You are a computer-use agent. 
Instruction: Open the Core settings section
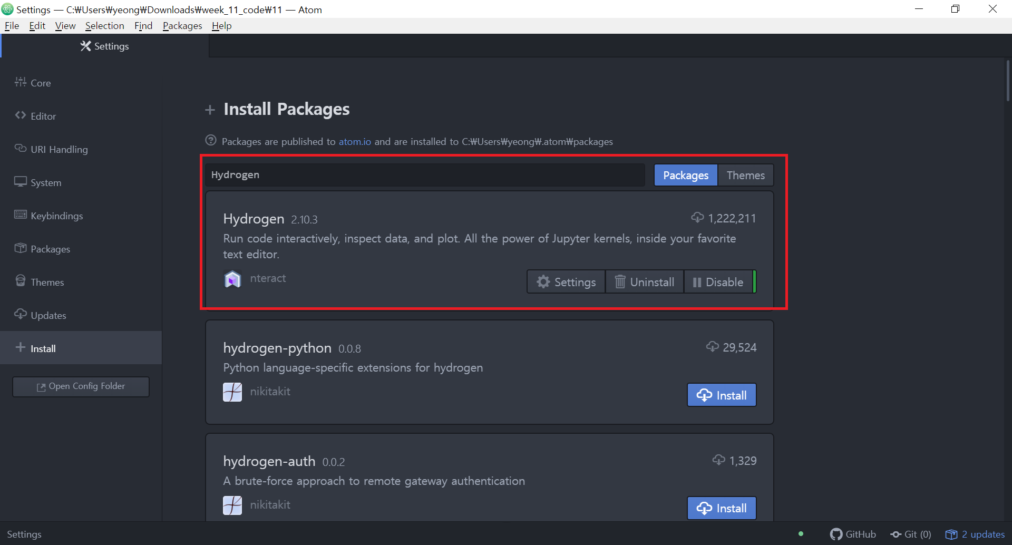coord(81,83)
